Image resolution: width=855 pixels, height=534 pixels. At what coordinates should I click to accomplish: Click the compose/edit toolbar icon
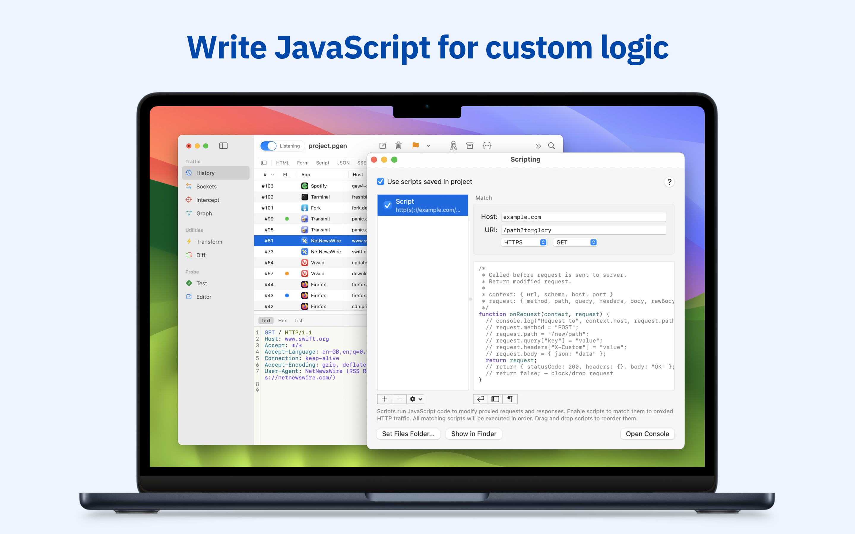click(383, 146)
